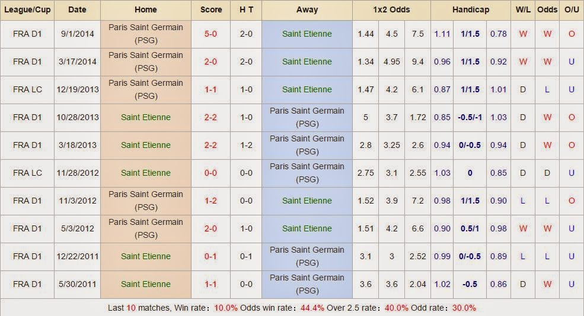Screen dimensions: 584x316
Task: Click the O/U column header
Action: (x=572, y=9)
